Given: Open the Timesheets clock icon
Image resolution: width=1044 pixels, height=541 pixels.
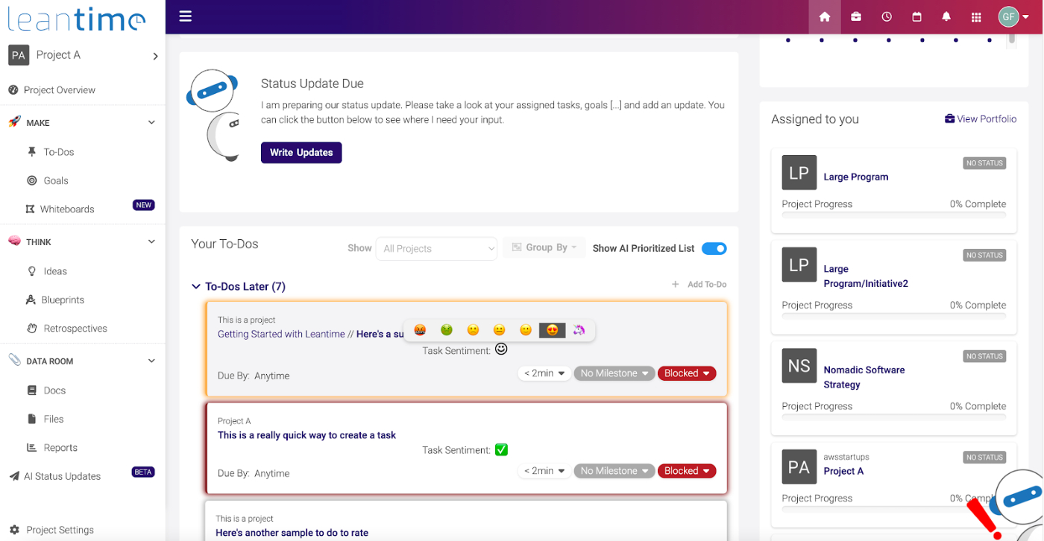Looking at the screenshot, I should [x=886, y=16].
